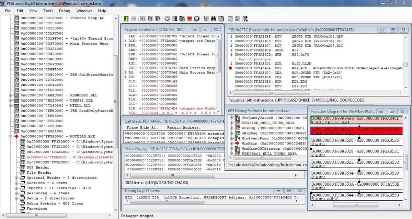Viewport: 412px width, 219px height.
Task: Click the rightmost toolbar icon with arrows
Action: click(245, 19)
